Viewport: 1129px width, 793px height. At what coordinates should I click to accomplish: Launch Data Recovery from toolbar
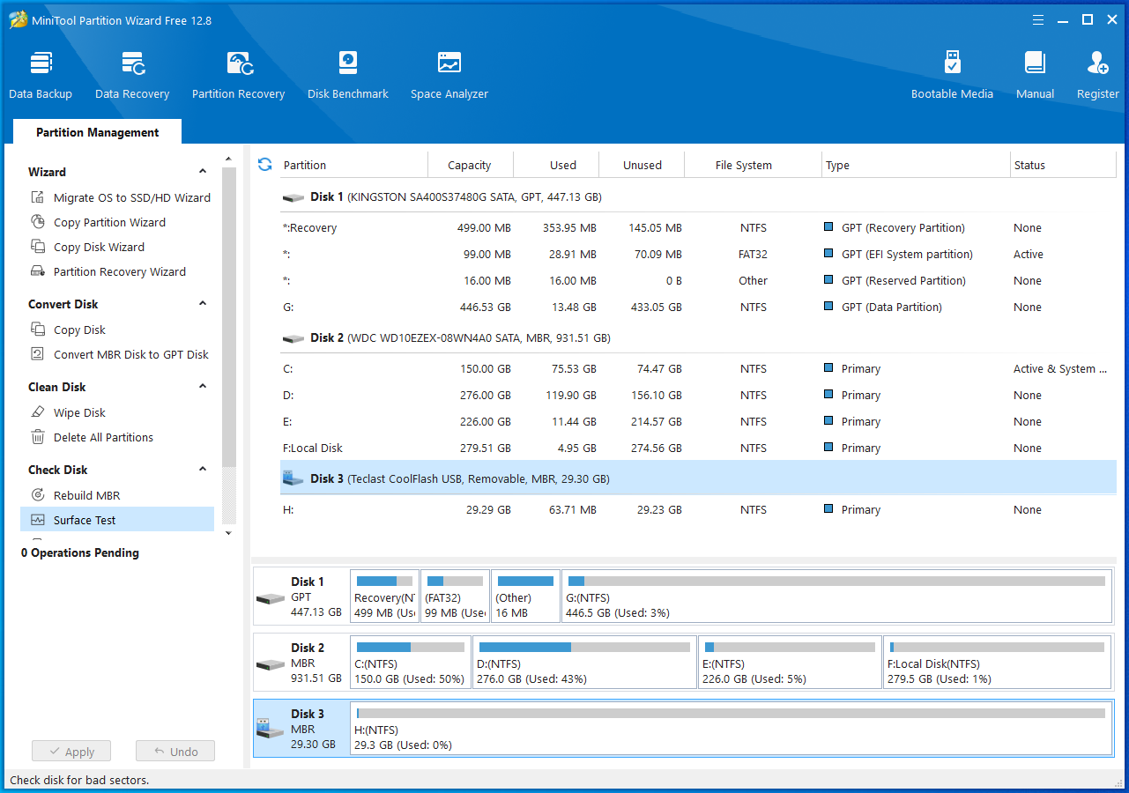132,75
